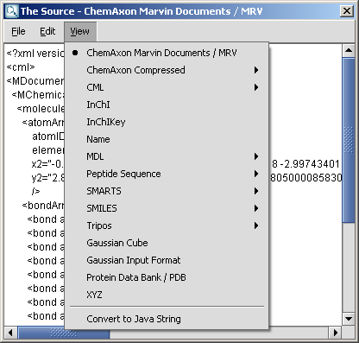Choose InChIKey from the View menu

(167, 122)
